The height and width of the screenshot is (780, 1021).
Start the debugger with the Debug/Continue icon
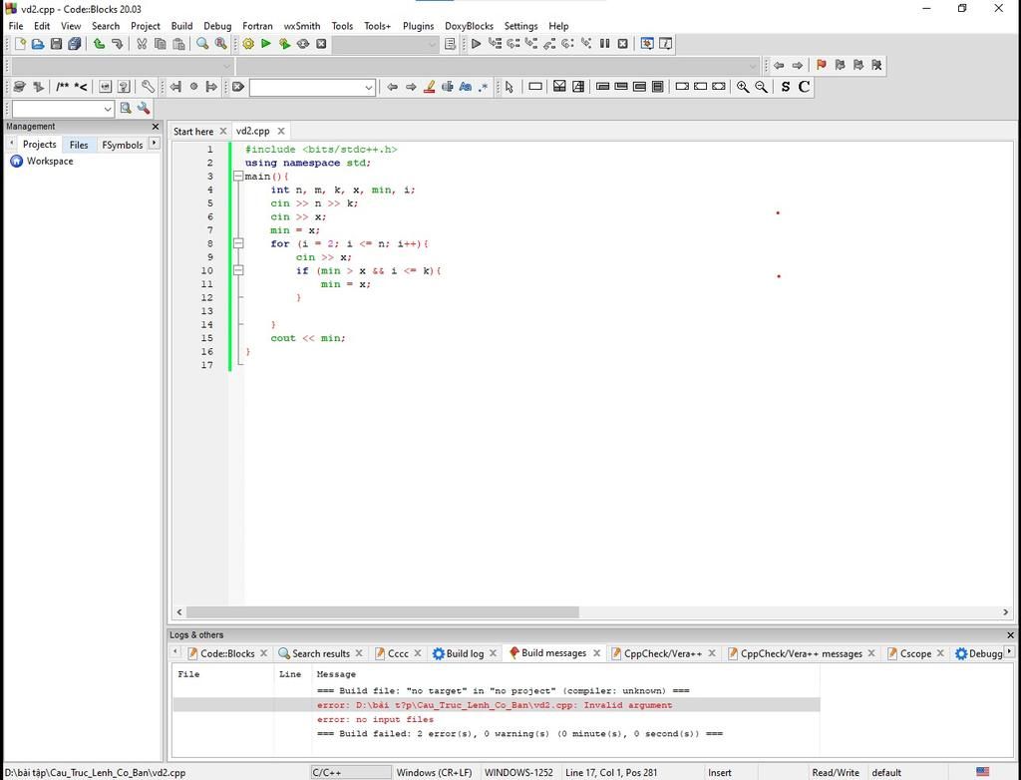[x=476, y=44]
